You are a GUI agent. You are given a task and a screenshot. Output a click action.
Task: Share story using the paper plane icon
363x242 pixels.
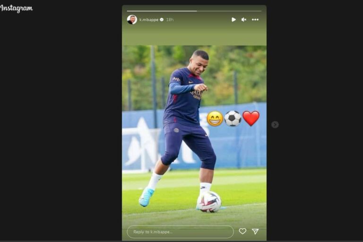[x=255, y=231]
